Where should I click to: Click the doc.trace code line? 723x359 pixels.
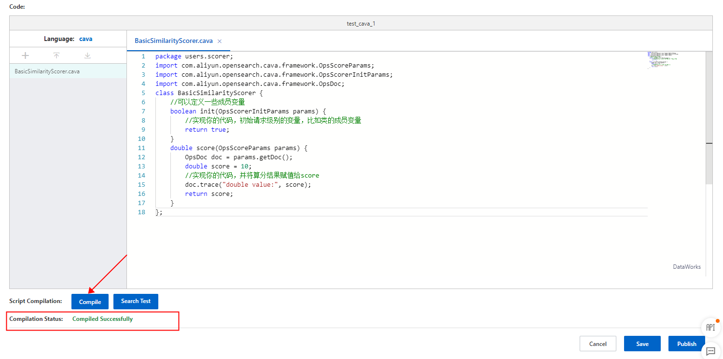(248, 185)
